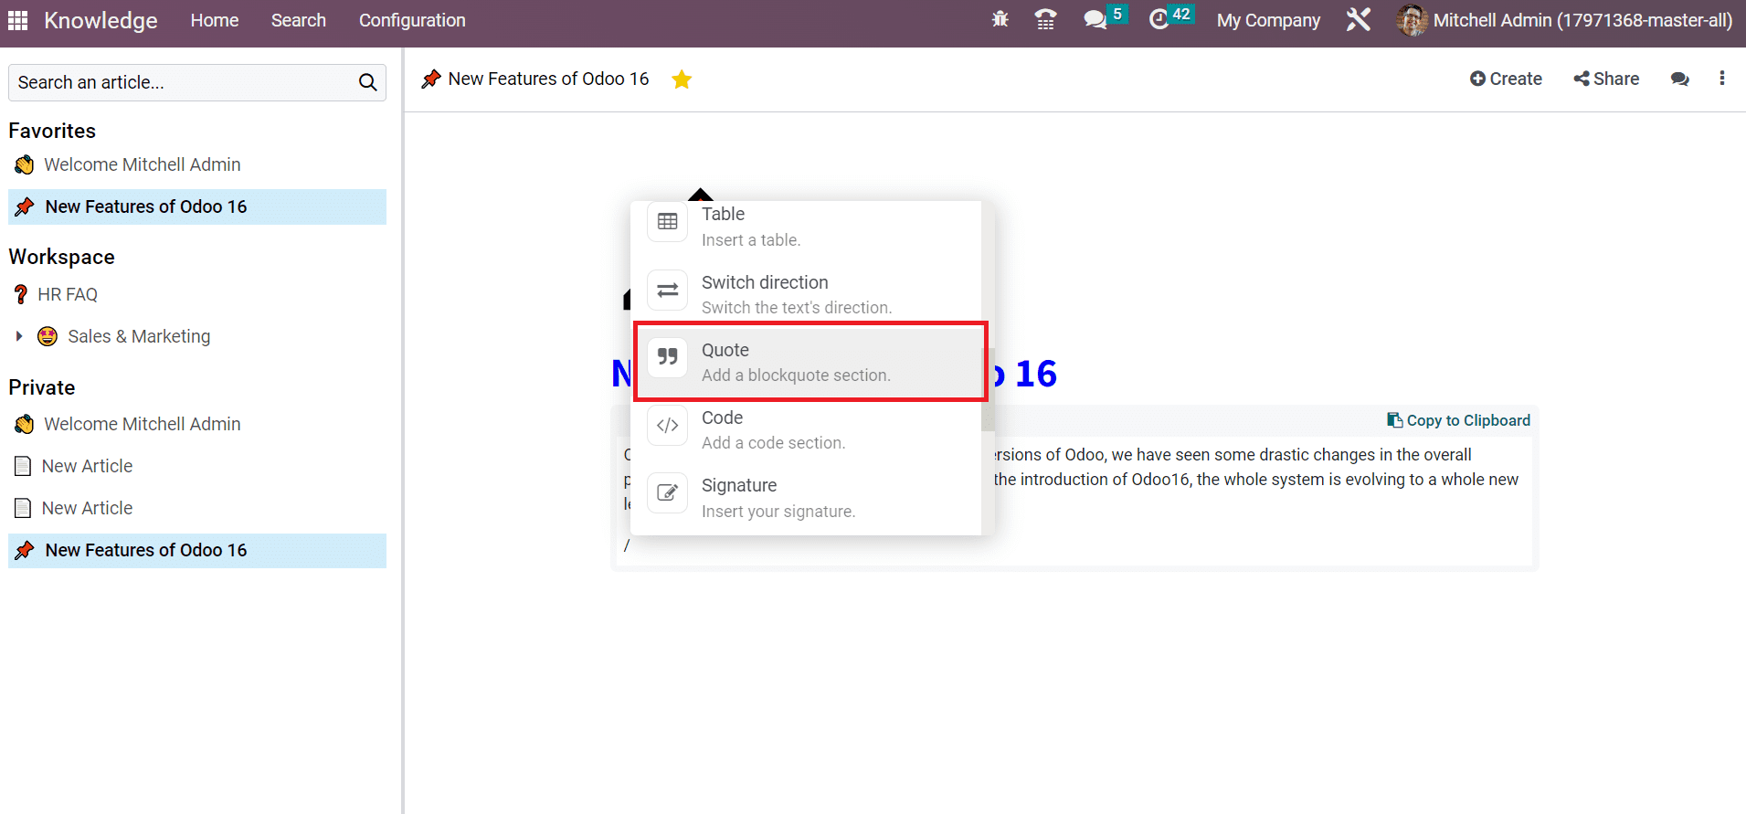
Task: Open the Configuration menu
Action: click(412, 20)
